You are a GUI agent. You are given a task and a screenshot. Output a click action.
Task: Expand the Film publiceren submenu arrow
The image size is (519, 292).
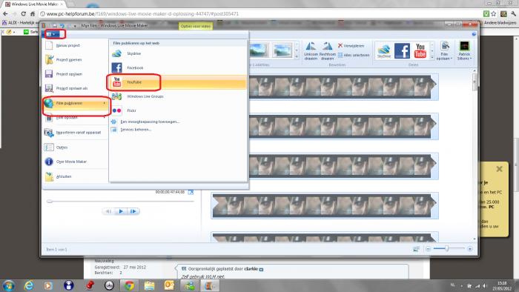105,103
